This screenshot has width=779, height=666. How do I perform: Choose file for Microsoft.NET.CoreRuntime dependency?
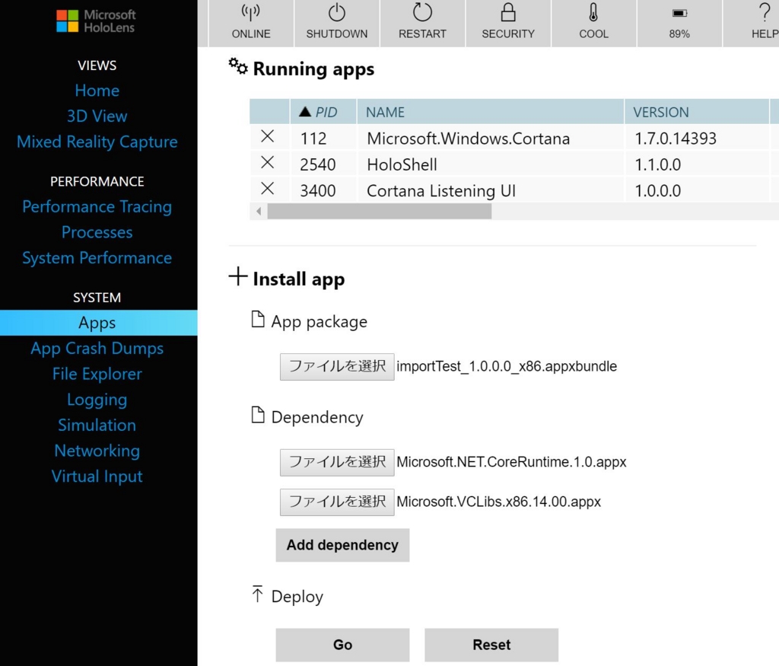[337, 462]
